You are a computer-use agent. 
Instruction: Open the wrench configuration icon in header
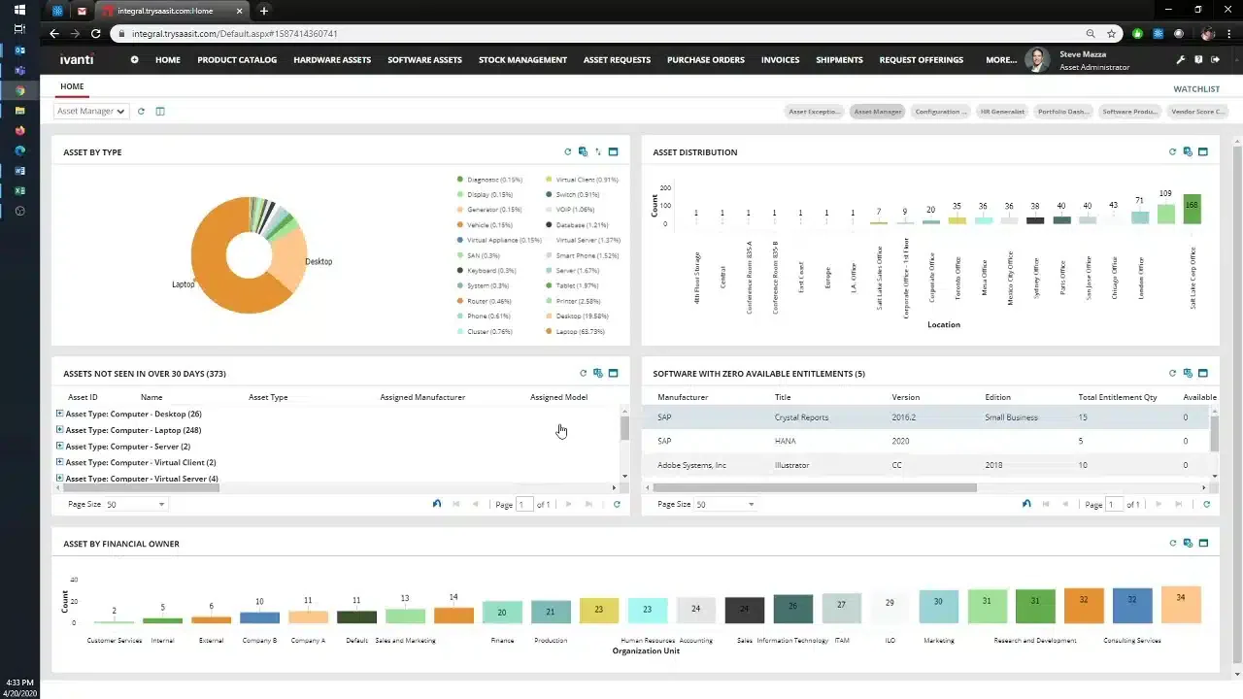coord(1181,59)
